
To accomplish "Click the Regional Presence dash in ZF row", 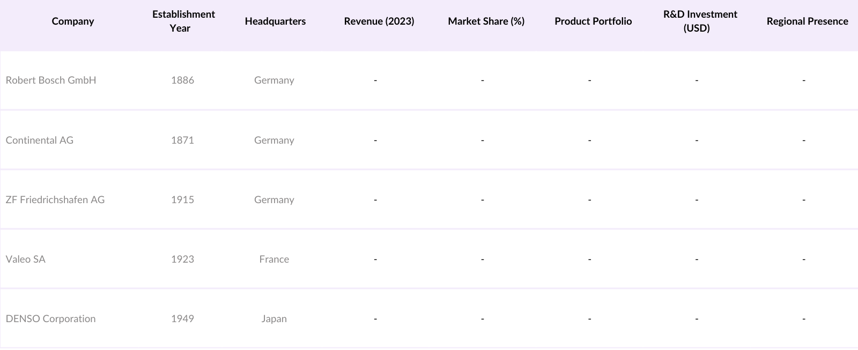I will click(804, 200).
